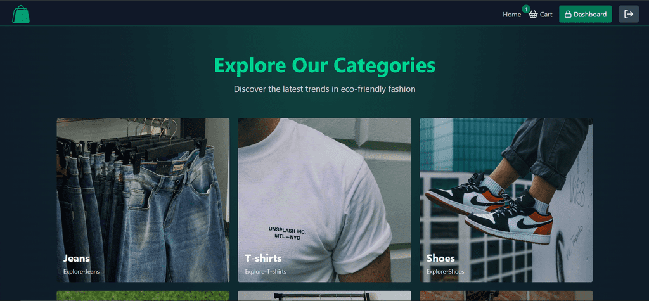Open the cart via basket icon
This screenshot has width=649, height=301.
[x=533, y=15]
